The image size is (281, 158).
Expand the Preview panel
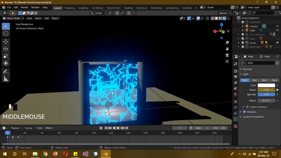pos(247,69)
